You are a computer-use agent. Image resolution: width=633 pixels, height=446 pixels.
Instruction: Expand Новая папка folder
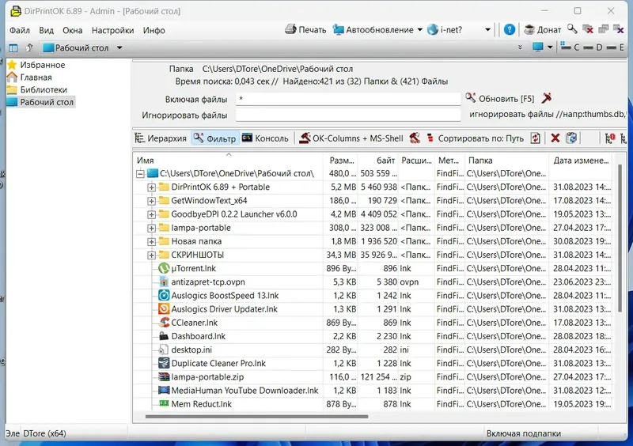pyautogui.click(x=151, y=242)
